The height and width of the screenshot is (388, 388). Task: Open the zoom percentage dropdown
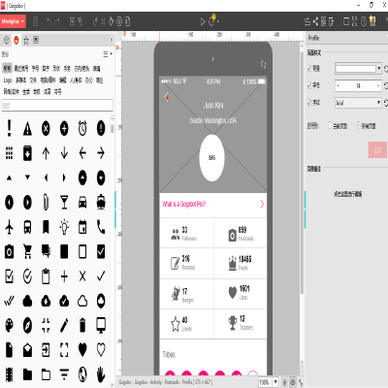(275, 382)
